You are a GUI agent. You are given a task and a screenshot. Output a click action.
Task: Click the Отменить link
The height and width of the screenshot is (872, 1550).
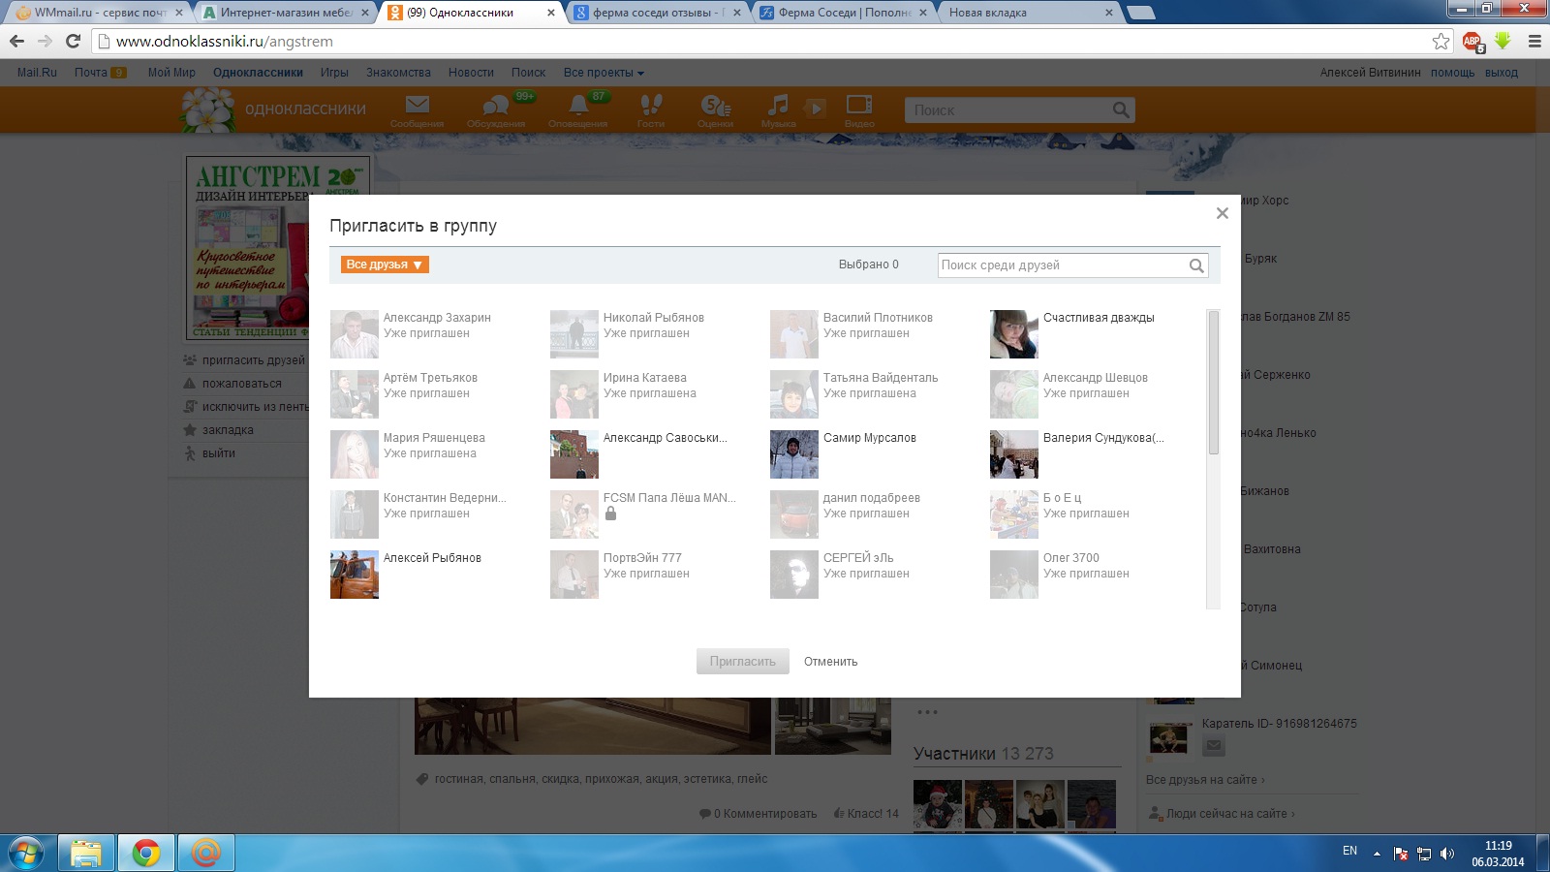(x=830, y=662)
